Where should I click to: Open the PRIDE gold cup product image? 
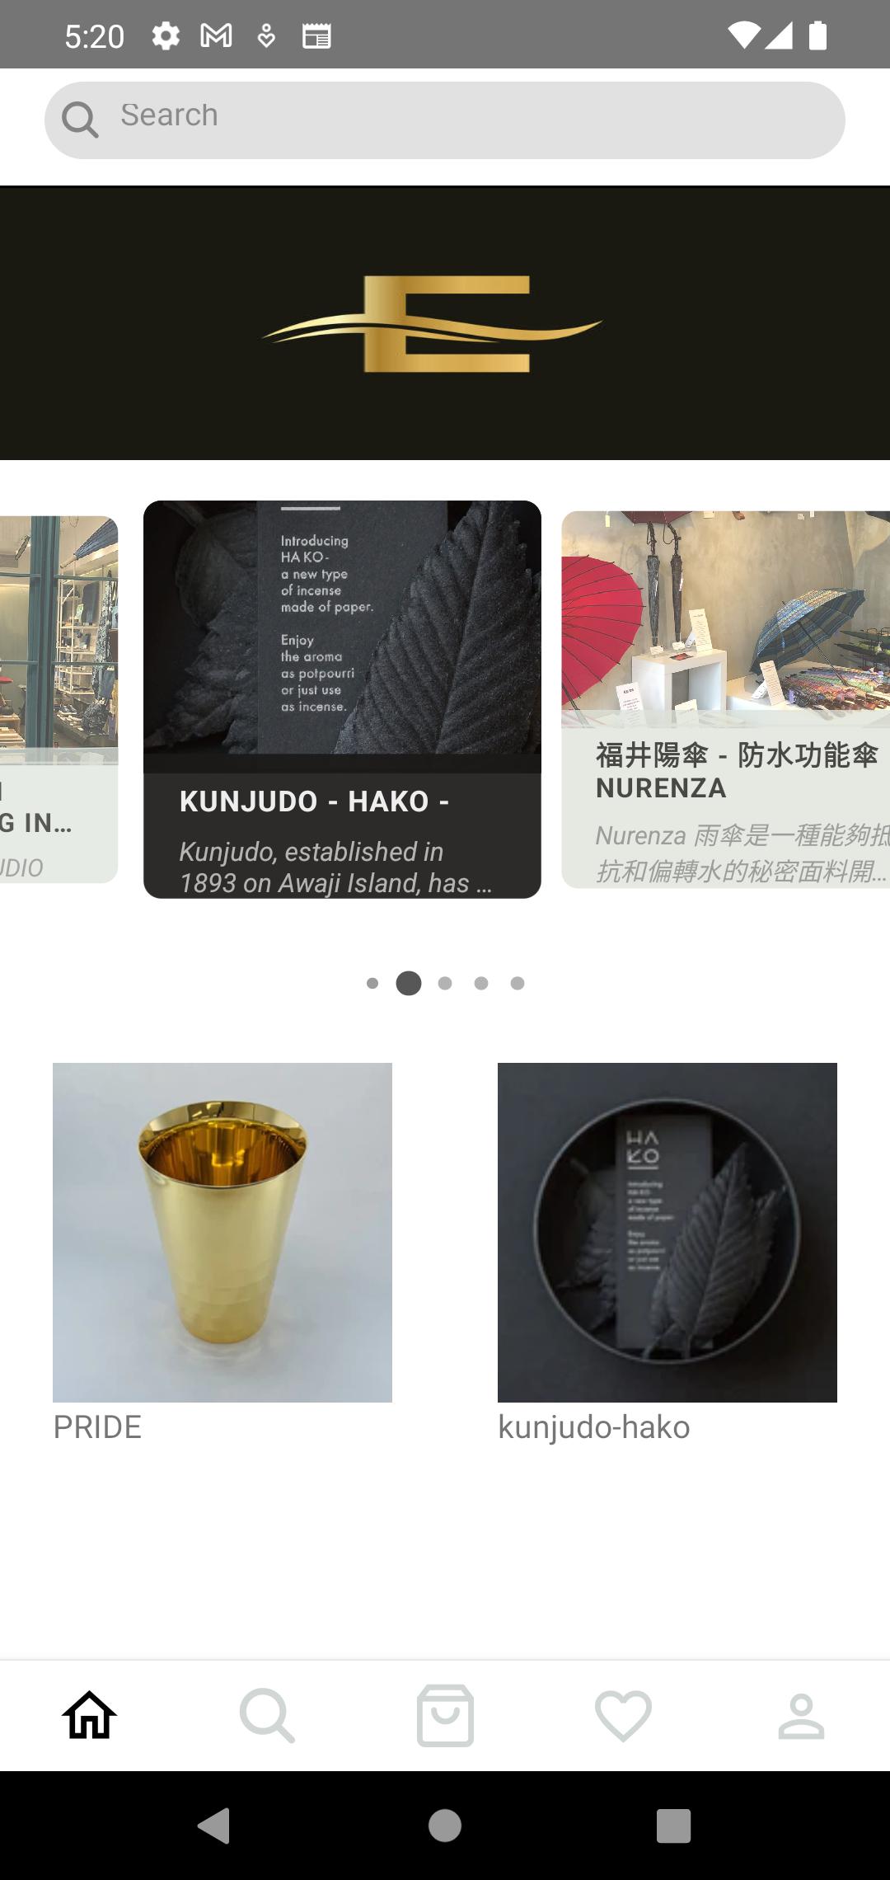222,1233
